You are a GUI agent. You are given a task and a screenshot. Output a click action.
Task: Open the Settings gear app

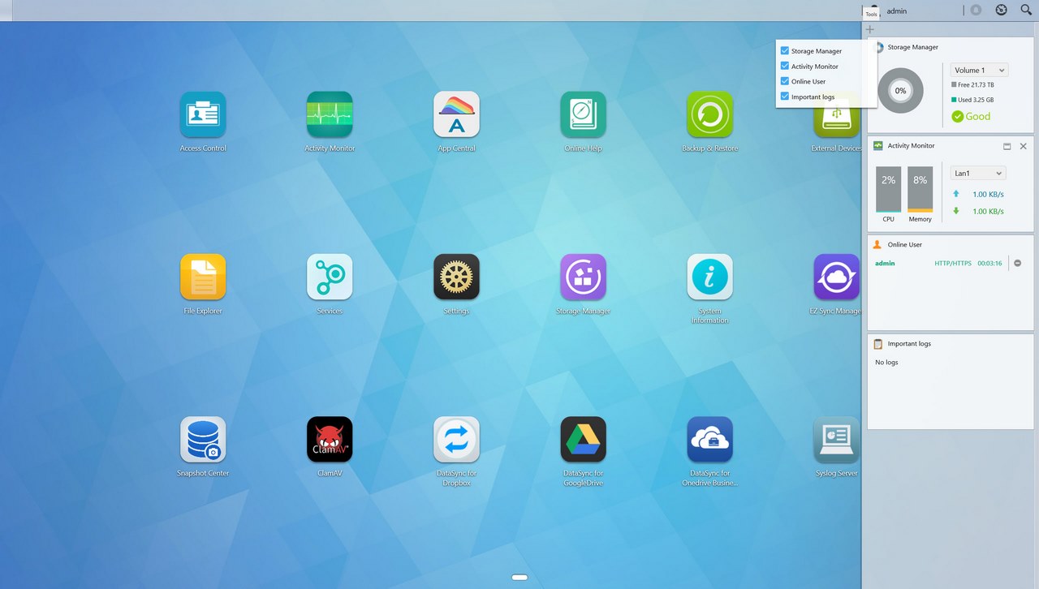click(x=456, y=277)
